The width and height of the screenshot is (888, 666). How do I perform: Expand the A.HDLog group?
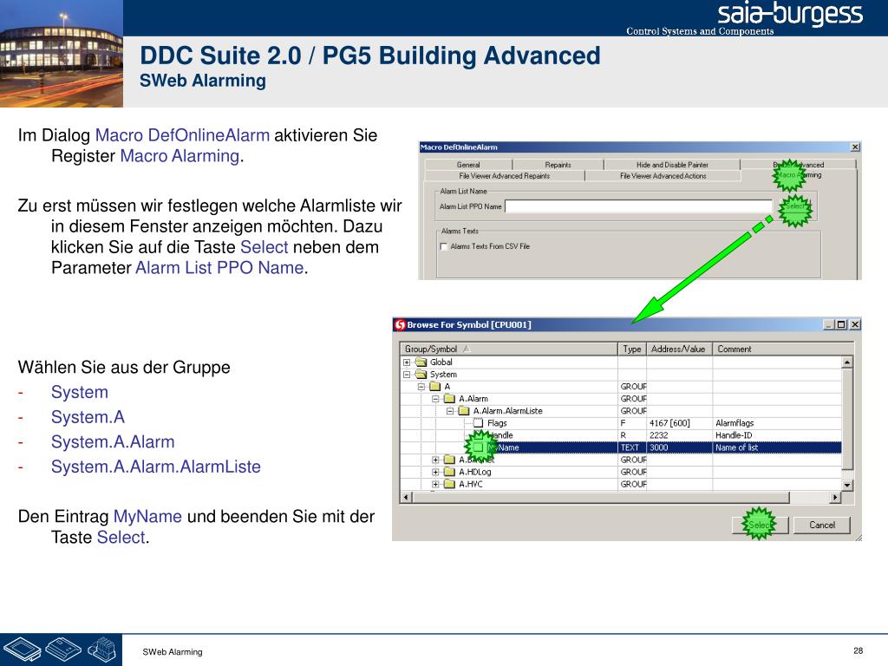[x=435, y=472]
